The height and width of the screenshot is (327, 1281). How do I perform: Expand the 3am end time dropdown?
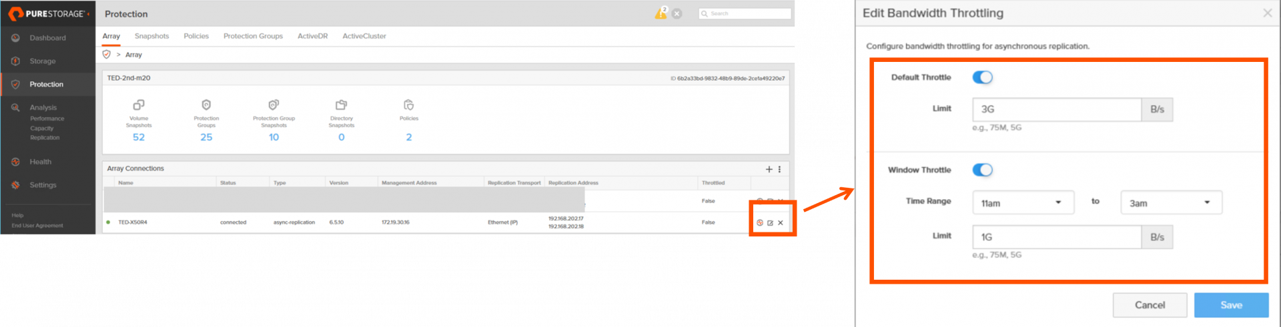(x=1171, y=202)
